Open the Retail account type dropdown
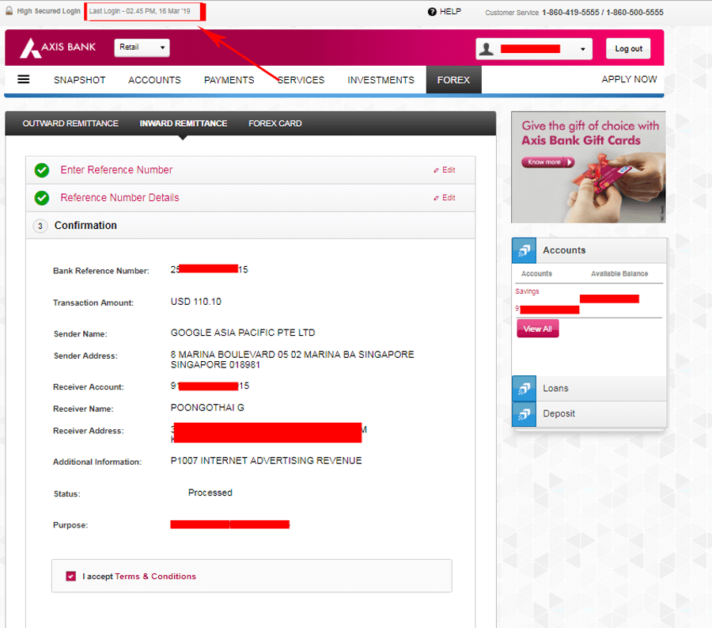This screenshot has height=628, width=712. tap(142, 48)
